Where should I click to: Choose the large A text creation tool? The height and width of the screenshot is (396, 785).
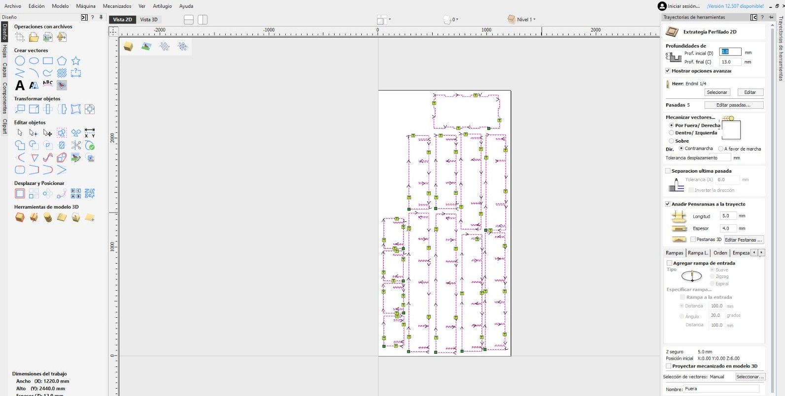click(20, 85)
